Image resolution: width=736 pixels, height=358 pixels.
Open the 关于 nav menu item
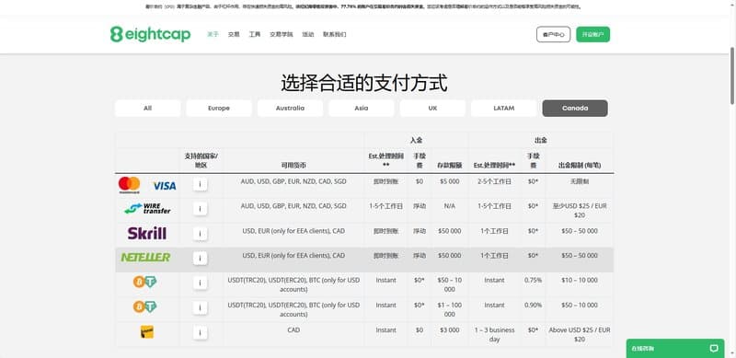tap(213, 34)
